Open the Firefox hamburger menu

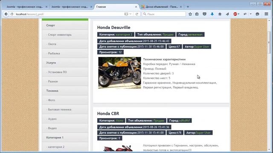point(266,14)
